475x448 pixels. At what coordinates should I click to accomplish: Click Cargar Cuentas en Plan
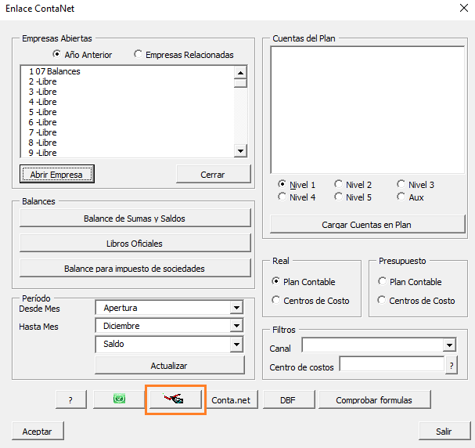click(x=367, y=224)
